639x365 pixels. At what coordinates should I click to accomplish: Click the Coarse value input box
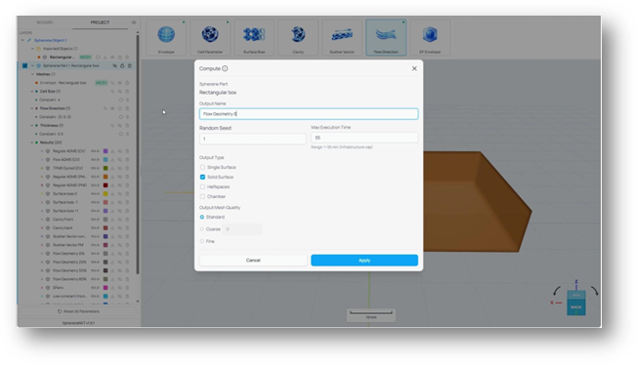(x=242, y=229)
